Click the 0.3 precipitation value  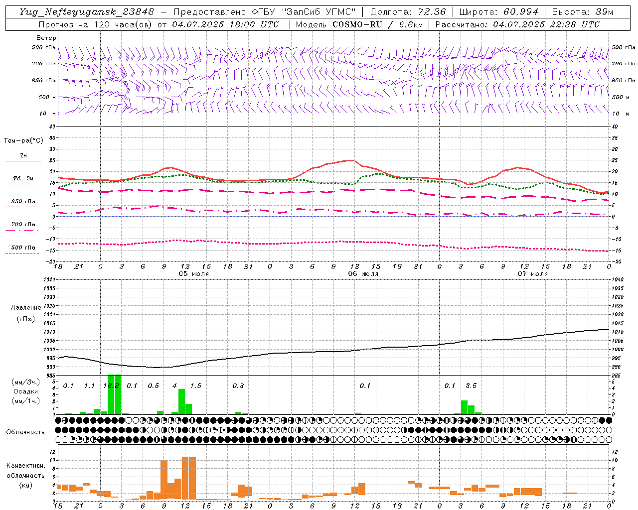pyautogui.click(x=238, y=385)
